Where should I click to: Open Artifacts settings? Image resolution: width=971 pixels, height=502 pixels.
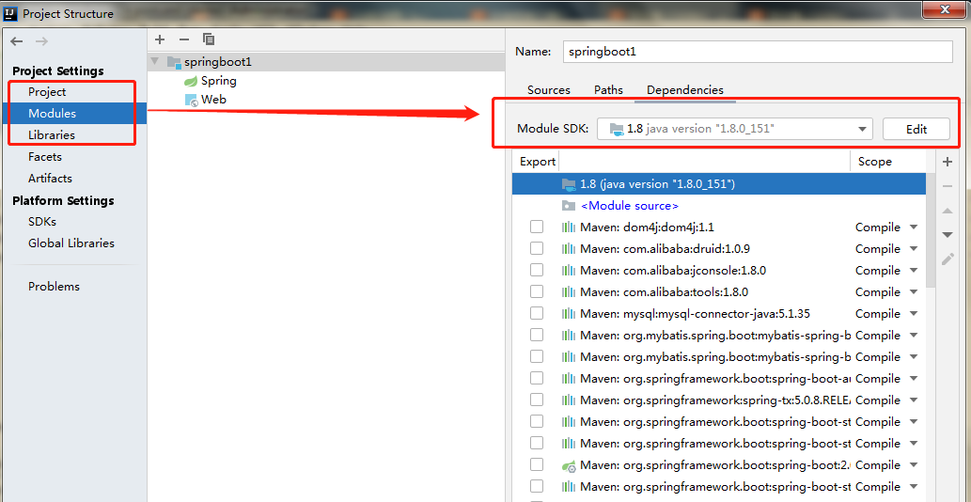click(50, 179)
